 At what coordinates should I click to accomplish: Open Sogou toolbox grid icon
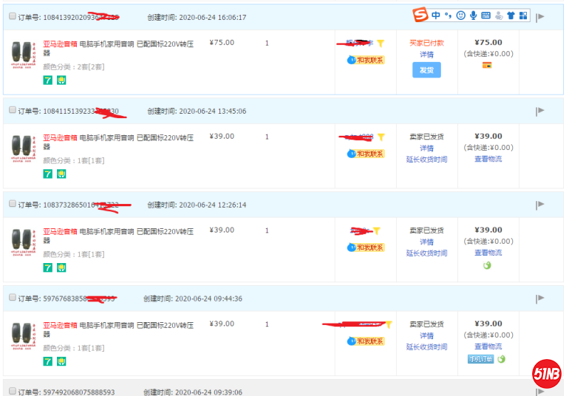pyautogui.click(x=523, y=15)
